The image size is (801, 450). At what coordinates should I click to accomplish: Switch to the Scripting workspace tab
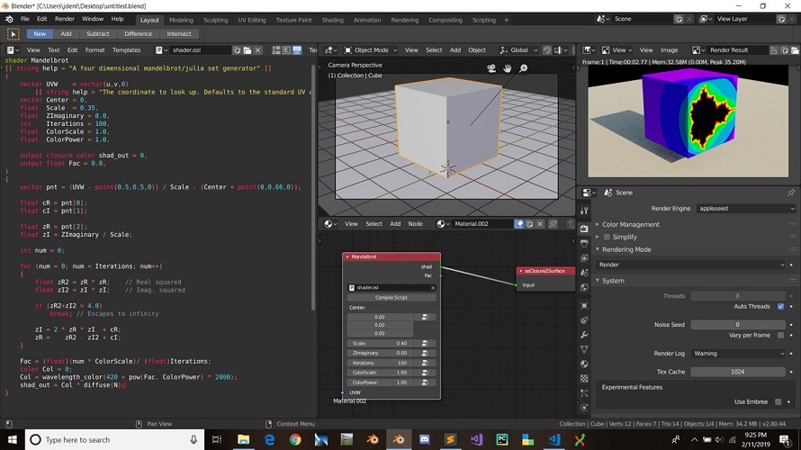coord(484,20)
